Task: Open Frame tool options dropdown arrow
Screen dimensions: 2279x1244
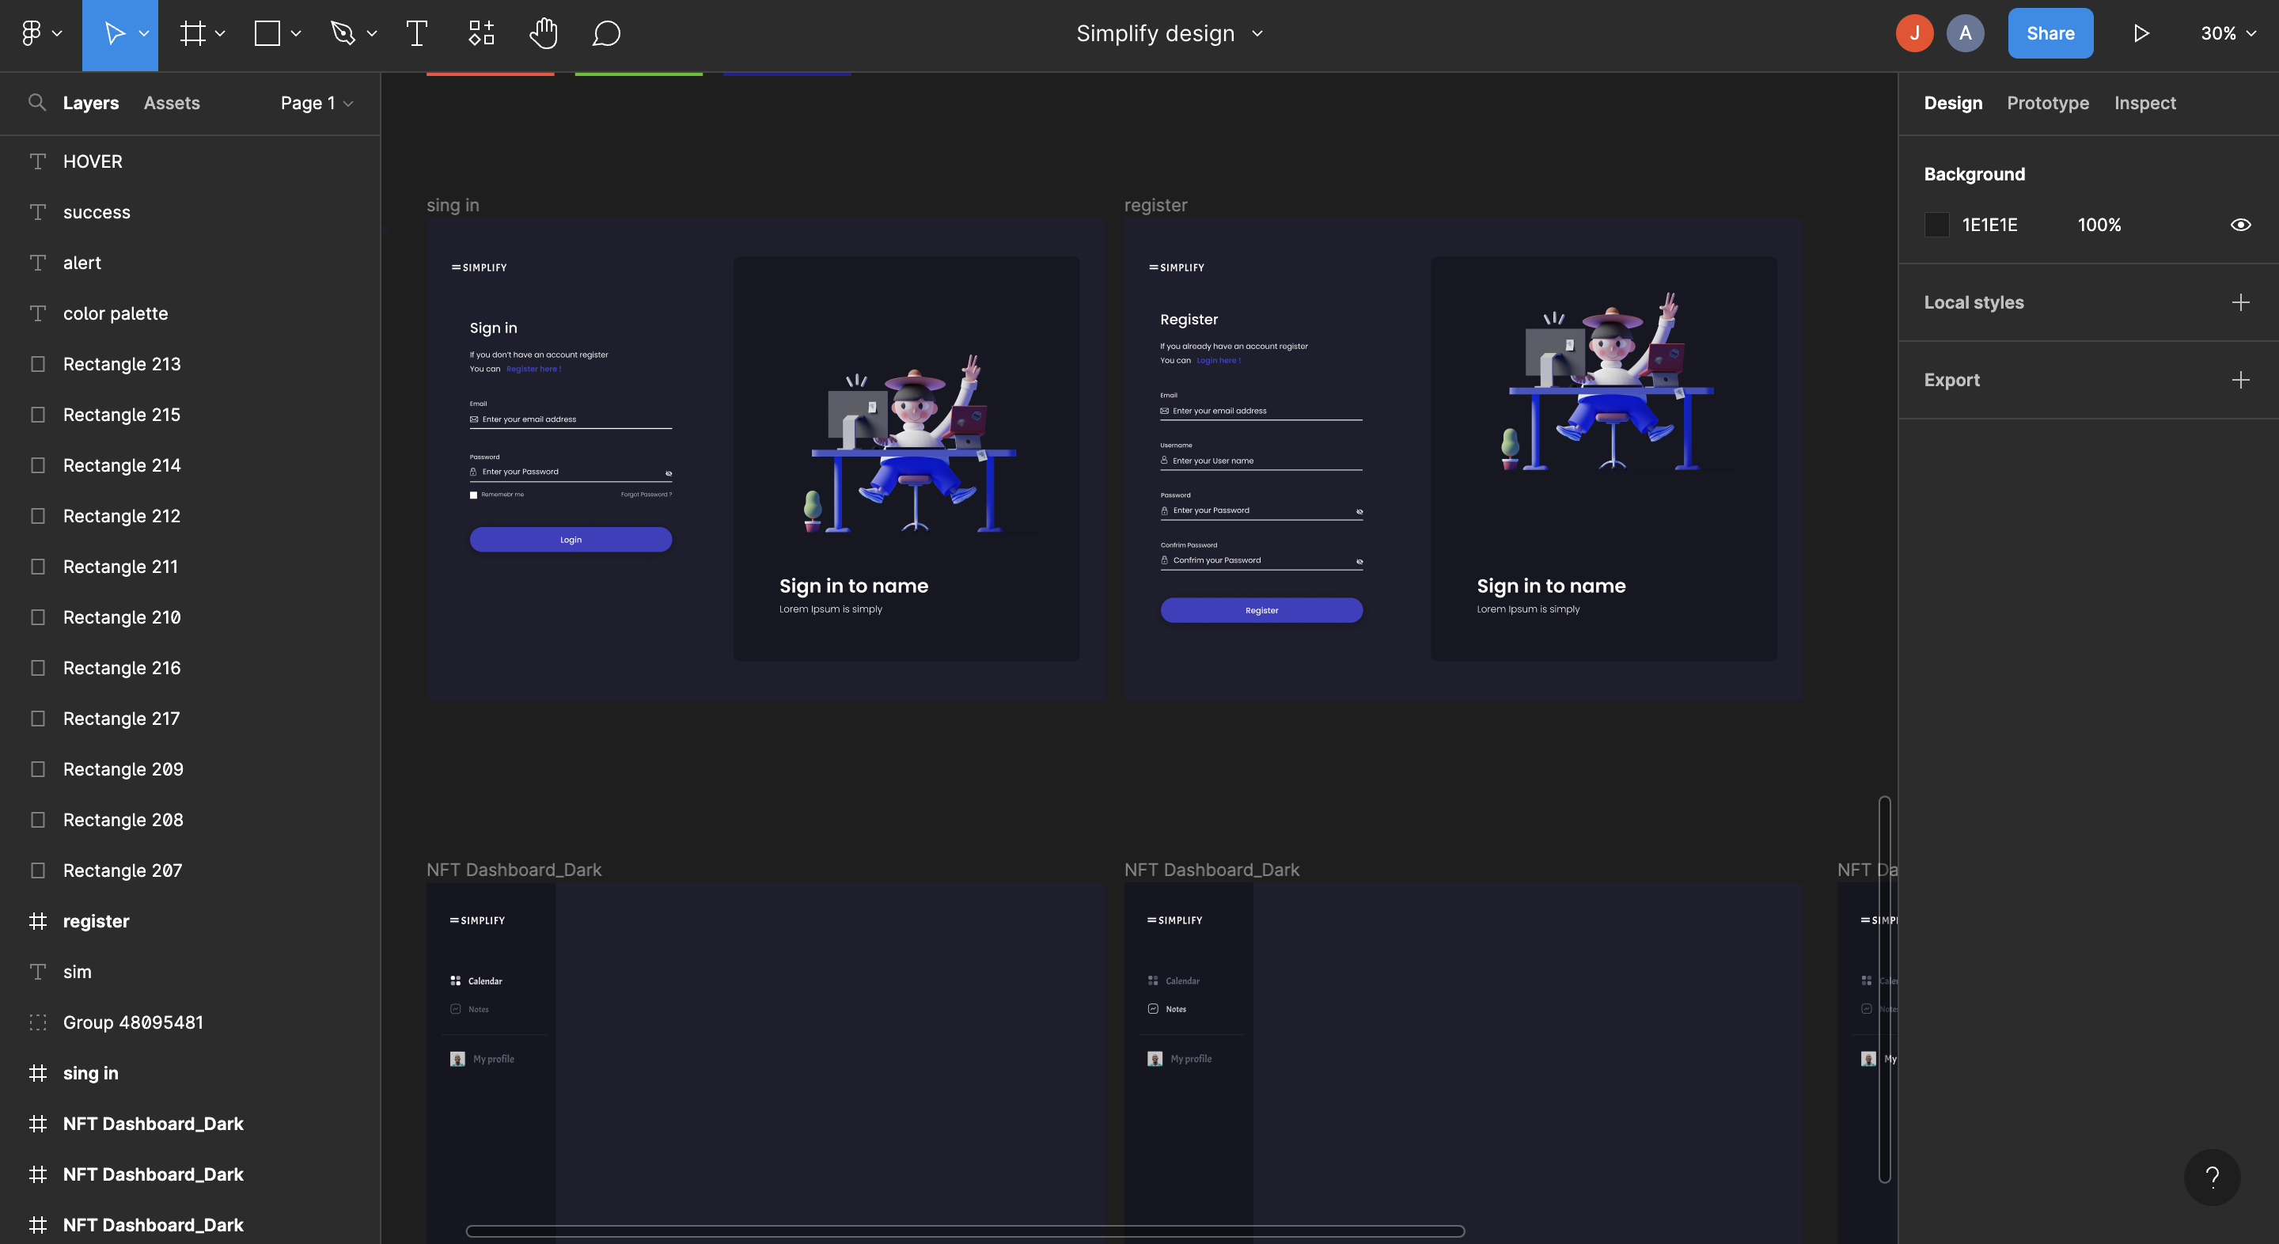Action: [x=220, y=33]
